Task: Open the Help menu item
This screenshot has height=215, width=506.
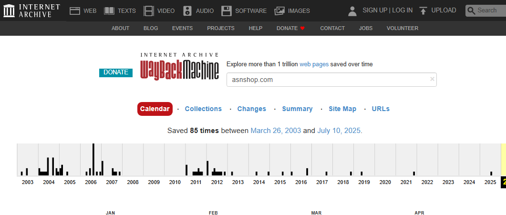Action: pos(256,29)
